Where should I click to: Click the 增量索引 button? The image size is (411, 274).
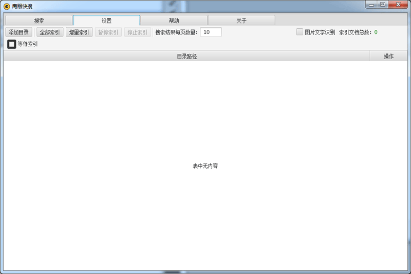coord(79,32)
